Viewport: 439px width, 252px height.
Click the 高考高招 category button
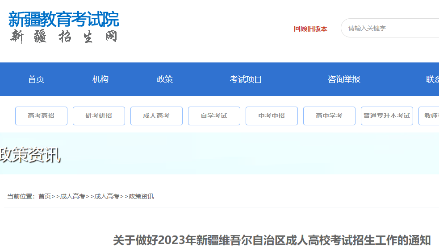click(x=41, y=116)
